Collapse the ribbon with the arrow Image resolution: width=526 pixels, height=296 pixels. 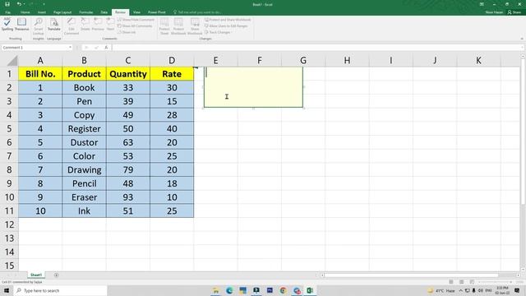click(522, 39)
